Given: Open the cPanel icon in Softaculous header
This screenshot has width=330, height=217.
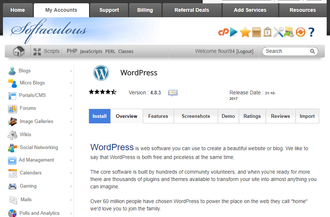Looking at the screenshot, I should (x=223, y=32).
